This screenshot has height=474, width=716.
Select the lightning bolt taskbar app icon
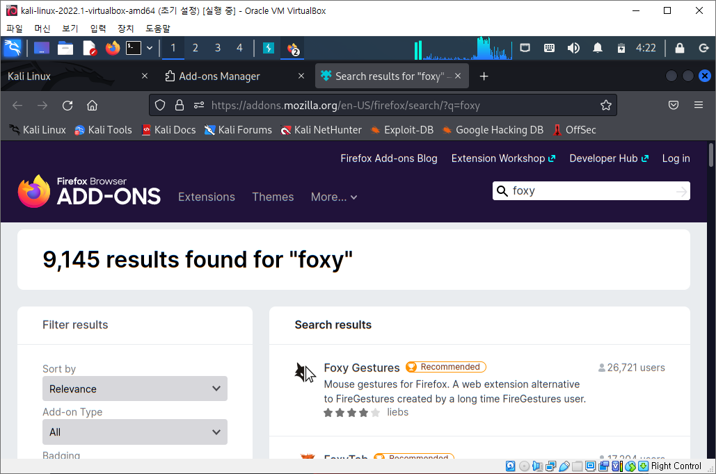click(269, 48)
